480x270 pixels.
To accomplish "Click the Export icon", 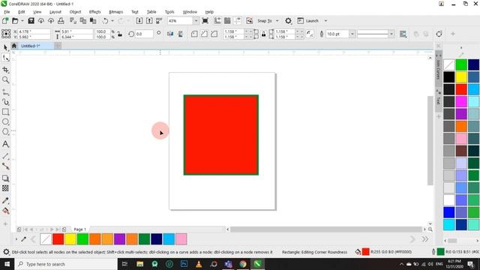I will click(x=149, y=21).
